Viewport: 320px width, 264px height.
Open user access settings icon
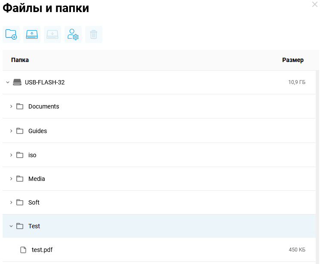[73, 34]
